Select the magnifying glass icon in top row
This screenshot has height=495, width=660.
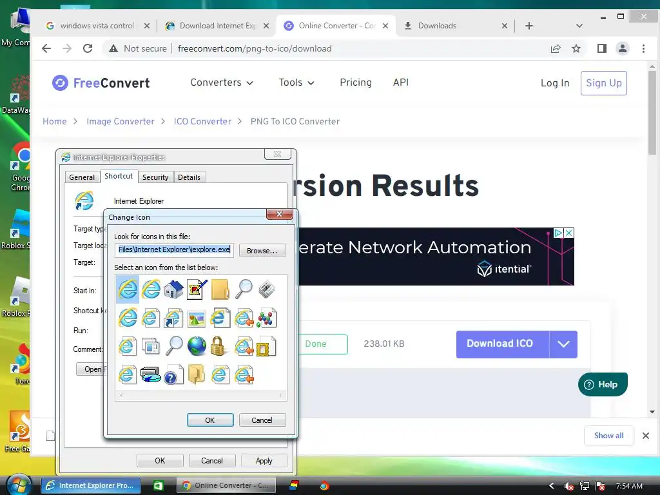click(243, 289)
